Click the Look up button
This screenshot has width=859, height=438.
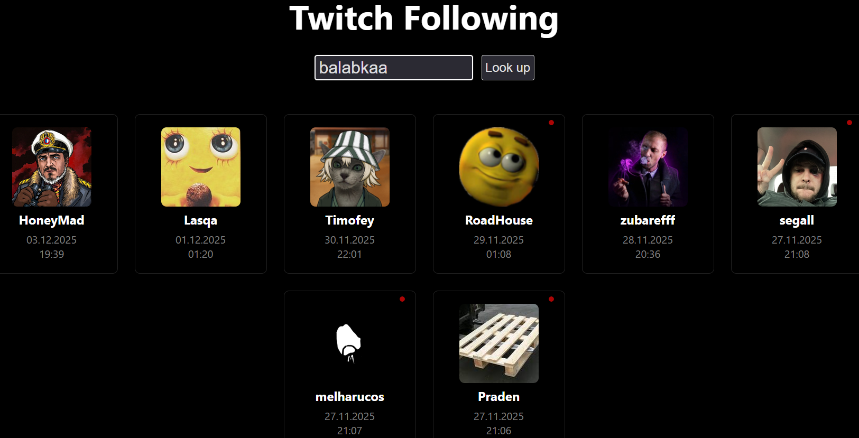pyautogui.click(x=508, y=68)
